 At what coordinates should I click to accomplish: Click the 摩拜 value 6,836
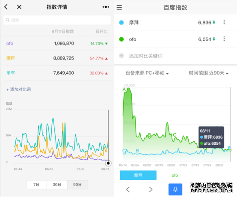[x=204, y=23]
